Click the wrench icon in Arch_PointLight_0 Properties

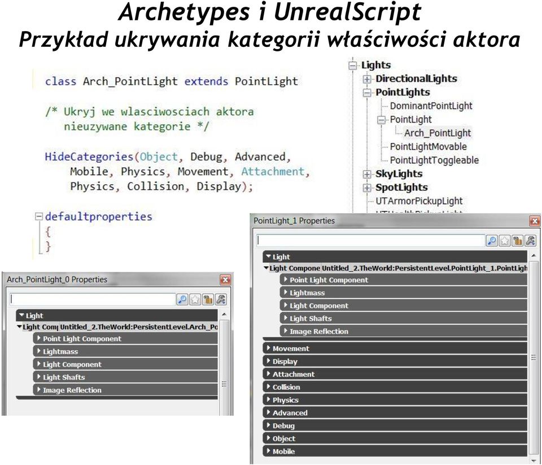[x=221, y=299]
